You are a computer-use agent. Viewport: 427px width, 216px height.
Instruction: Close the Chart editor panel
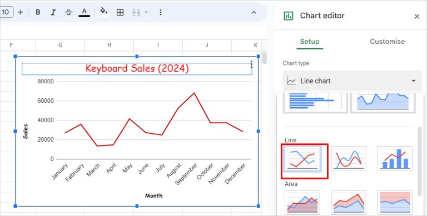tap(416, 16)
